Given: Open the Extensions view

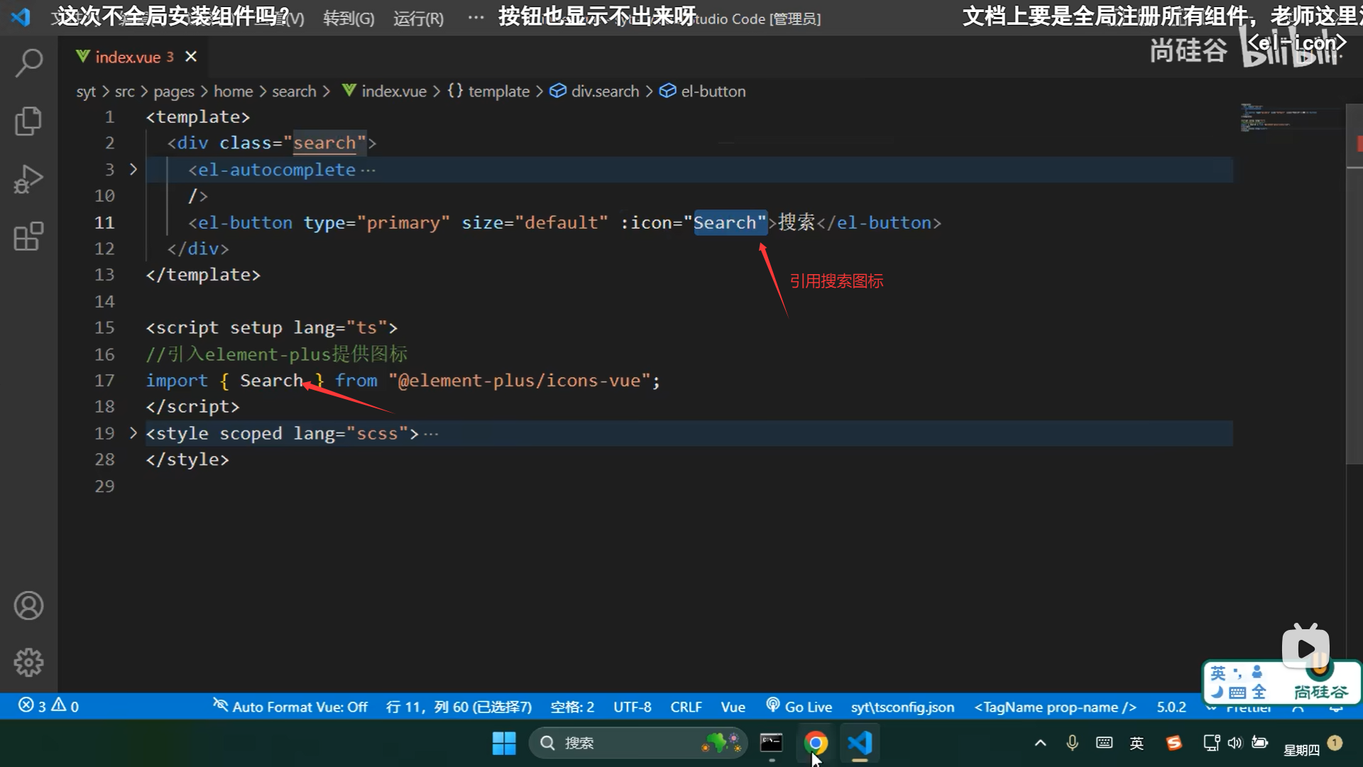Looking at the screenshot, I should coord(28,236).
